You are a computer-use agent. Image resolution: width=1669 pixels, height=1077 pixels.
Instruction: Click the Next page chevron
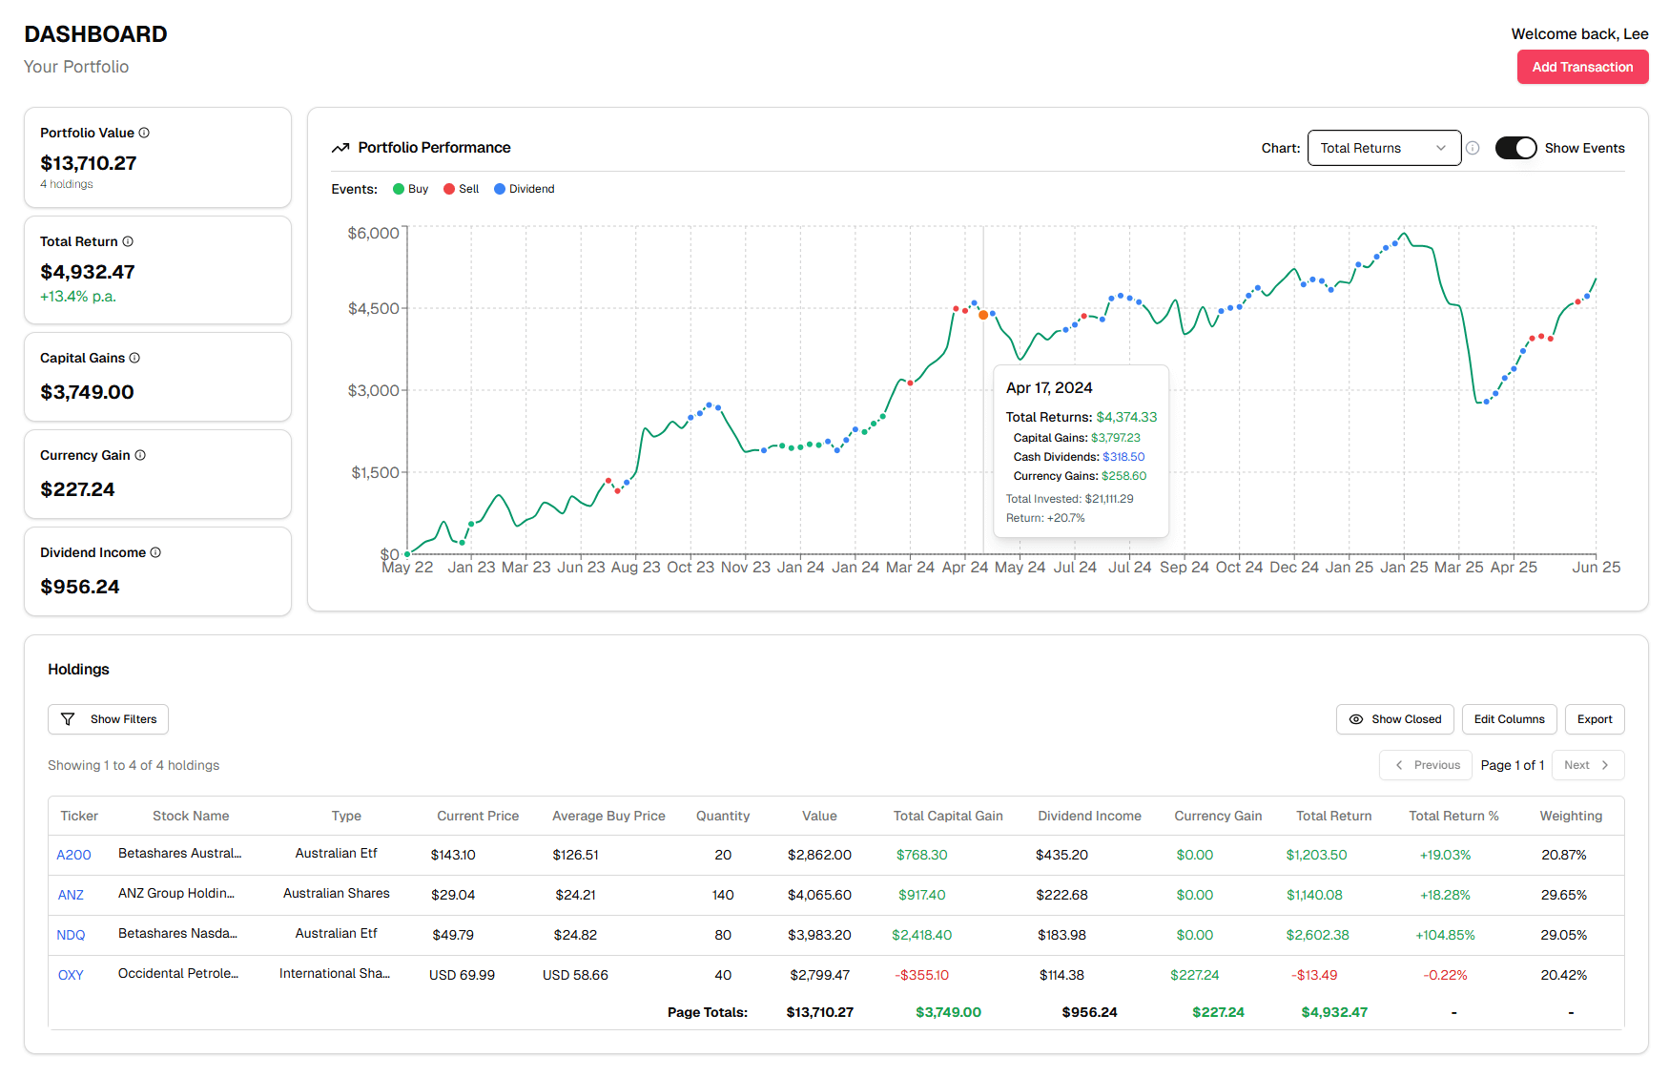coord(1606,765)
